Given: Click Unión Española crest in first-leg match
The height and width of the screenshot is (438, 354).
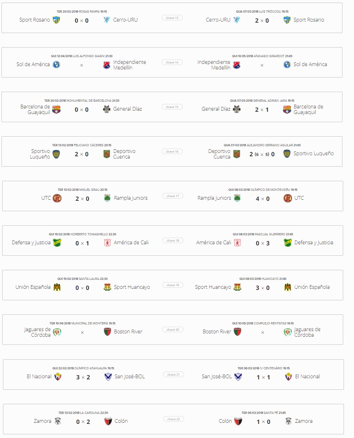Looking at the screenshot, I should pyautogui.click(x=57, y=287).
